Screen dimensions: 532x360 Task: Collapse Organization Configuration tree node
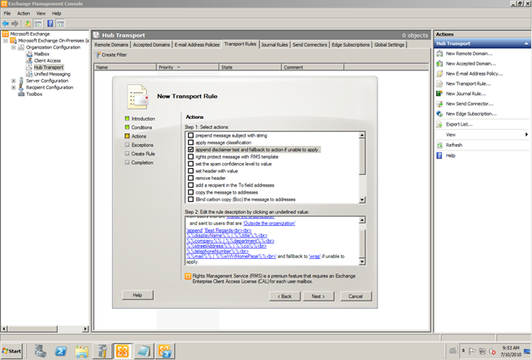14,48
